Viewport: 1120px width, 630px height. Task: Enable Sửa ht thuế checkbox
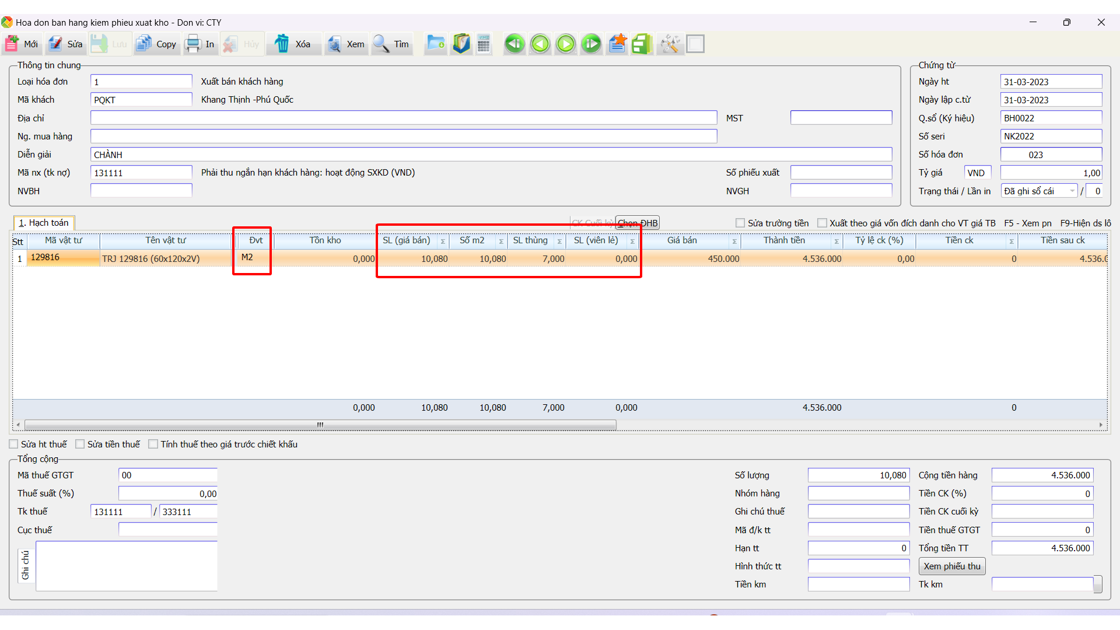coord(13,444)
